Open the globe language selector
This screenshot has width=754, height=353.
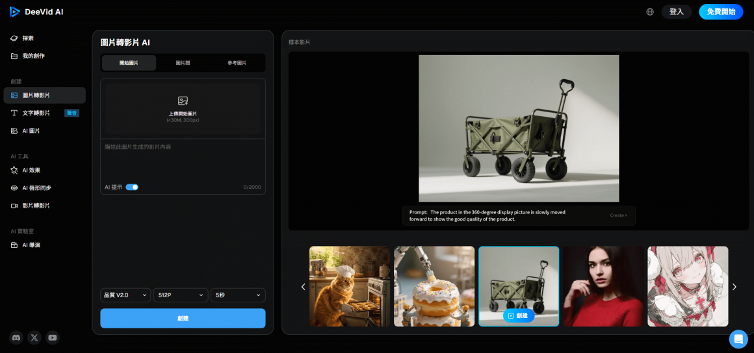click(650, 12)
